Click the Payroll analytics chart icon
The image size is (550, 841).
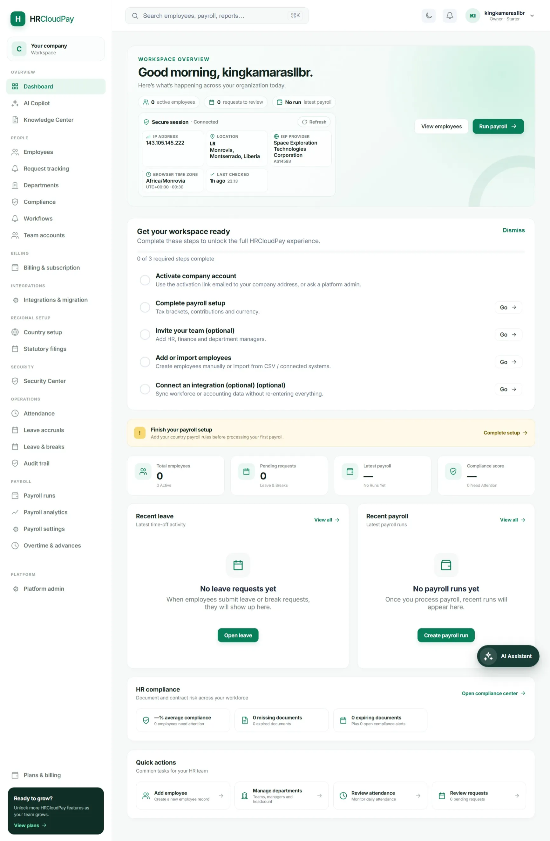click(15, 512)
